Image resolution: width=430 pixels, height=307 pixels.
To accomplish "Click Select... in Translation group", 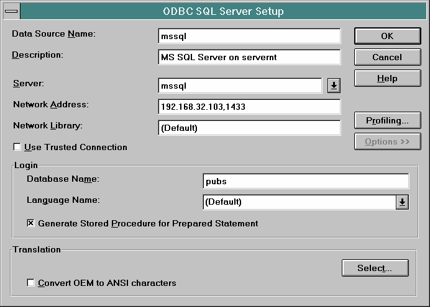I will tap(375, 268).
